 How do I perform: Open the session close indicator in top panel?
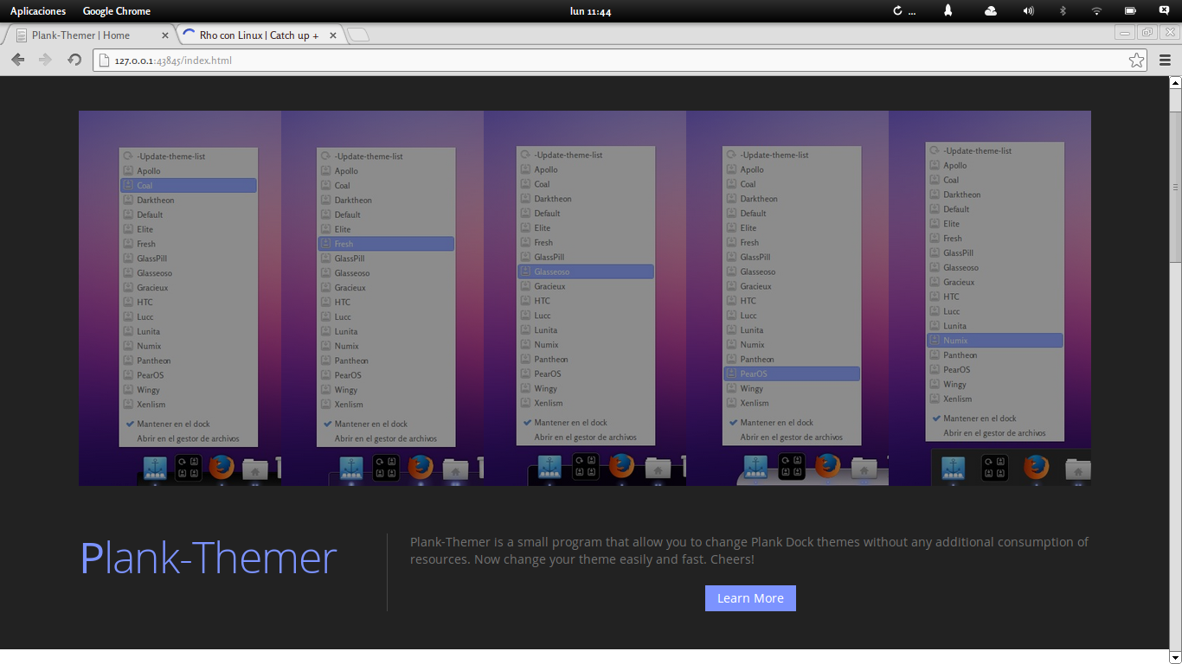pyautogui.click(x=1164, y=10)
